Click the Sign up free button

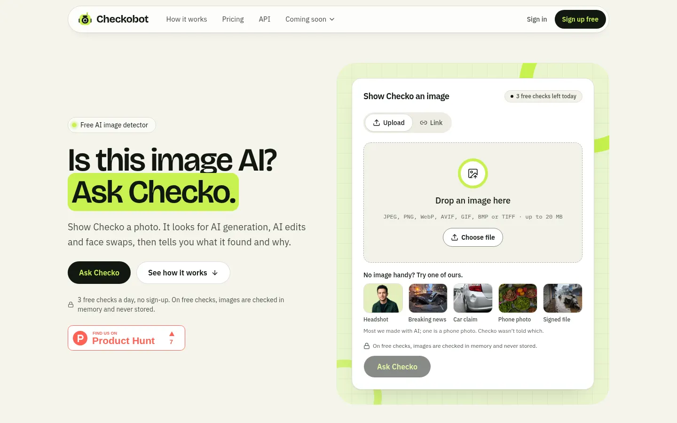point(580,19)
